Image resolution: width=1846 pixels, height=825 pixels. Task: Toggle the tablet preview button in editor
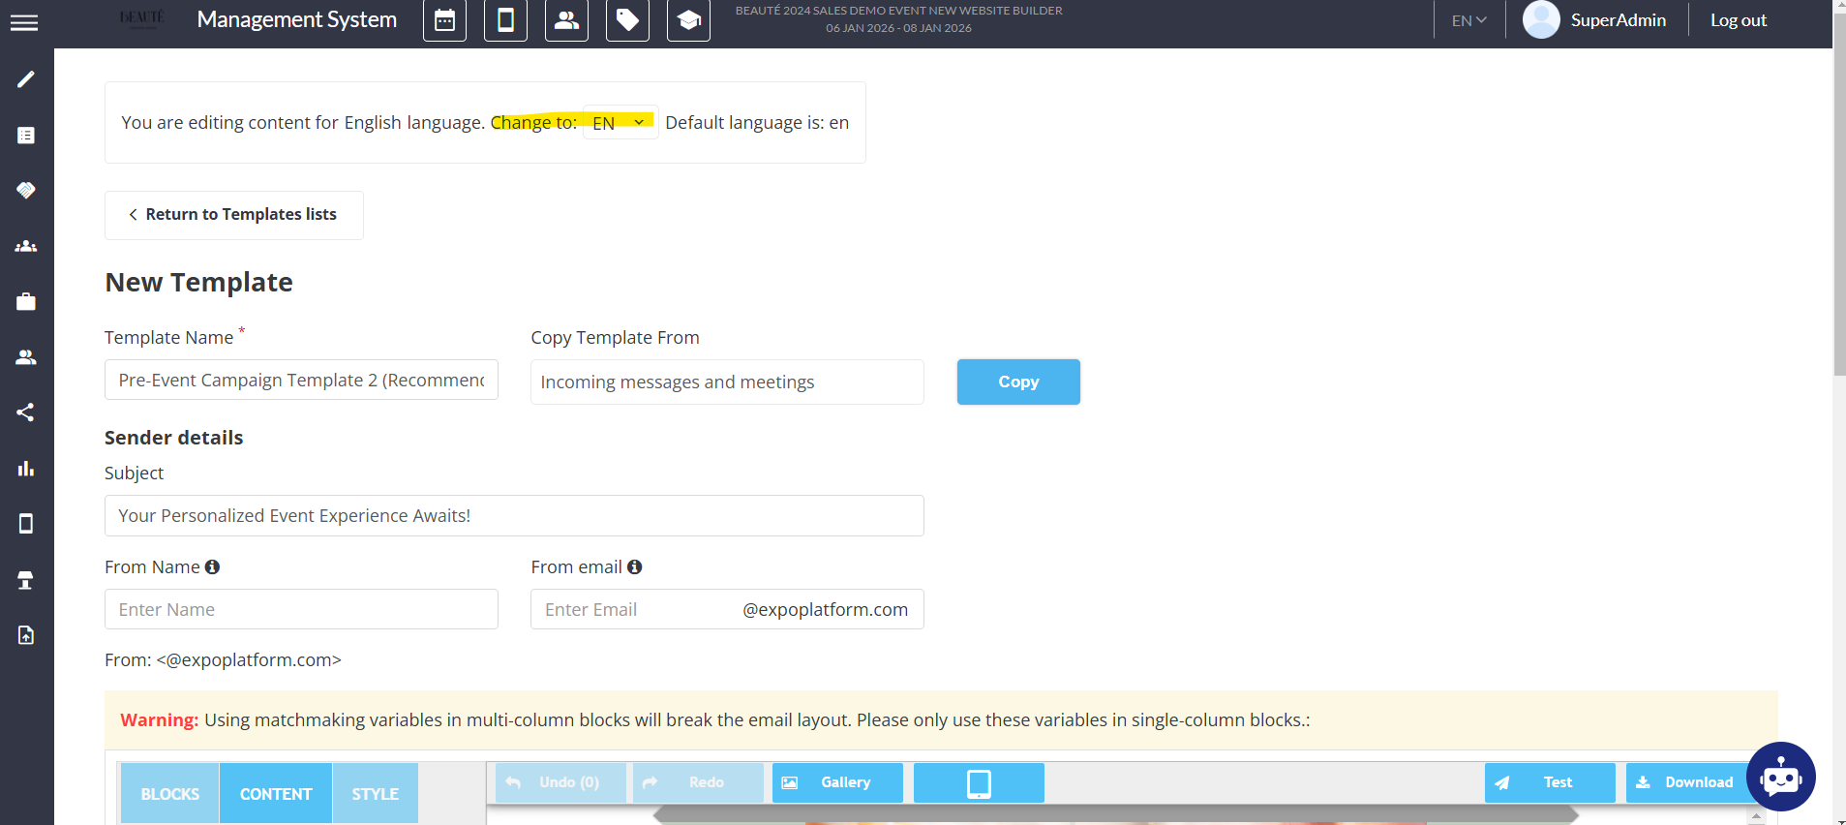click(979, 783)
